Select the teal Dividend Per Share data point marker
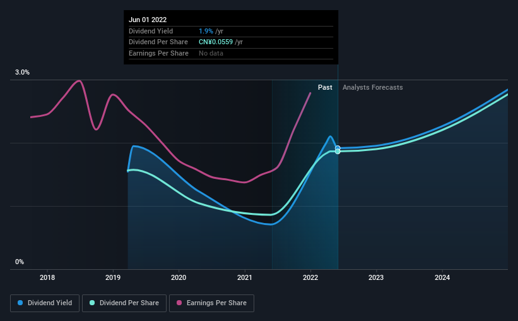This screenshot has width=518, height=321. click(x=338, y=152)
